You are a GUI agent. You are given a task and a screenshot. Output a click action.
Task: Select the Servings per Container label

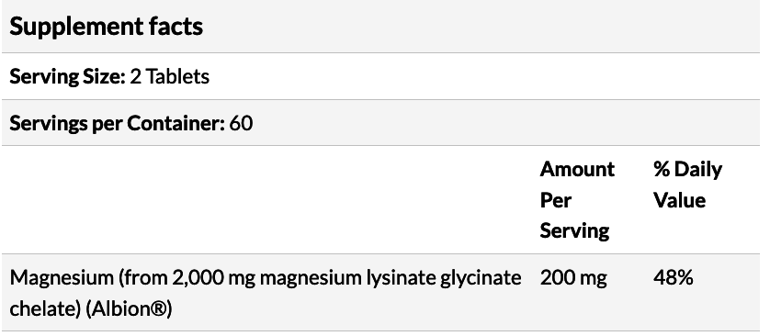point(117,124)
